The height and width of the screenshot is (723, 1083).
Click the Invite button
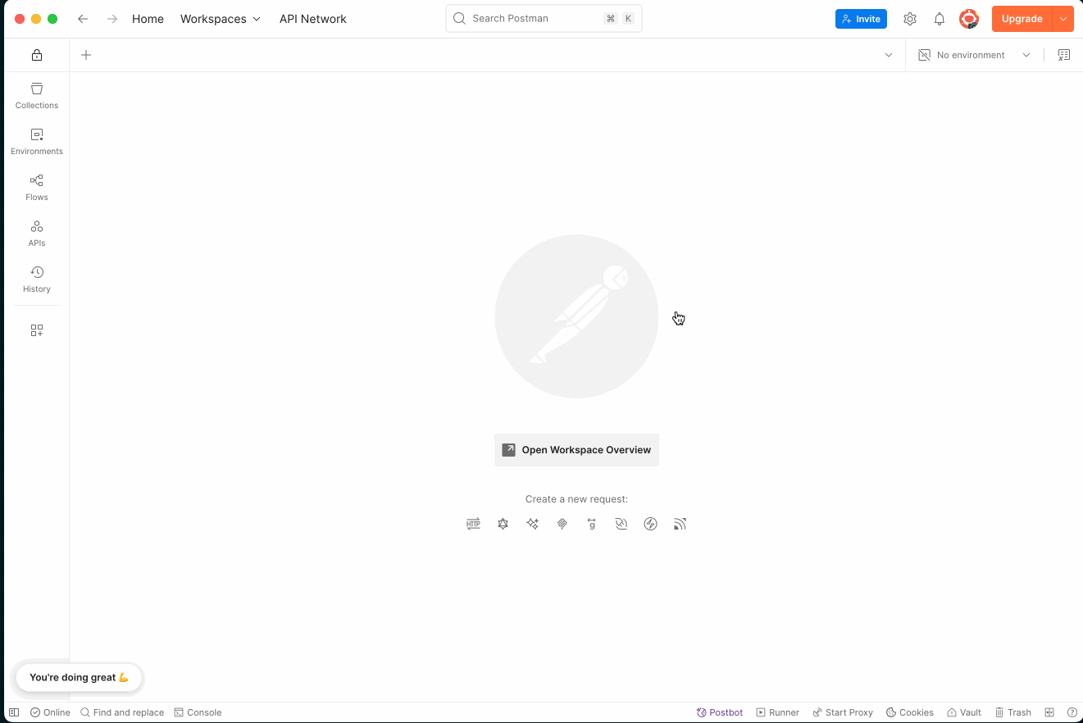[861, 19]
